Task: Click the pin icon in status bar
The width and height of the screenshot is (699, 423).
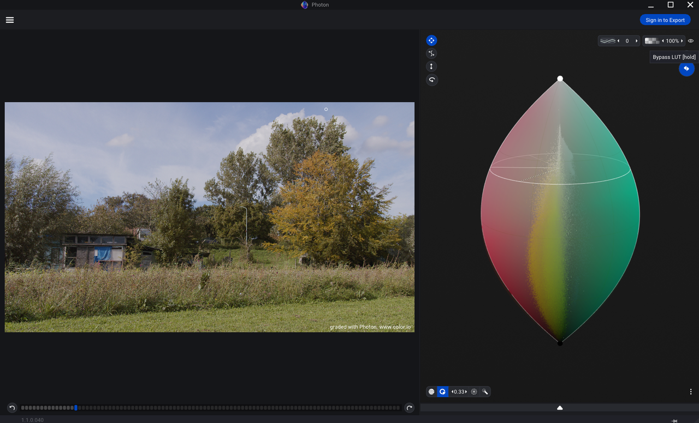Action: tap(674, 420)
